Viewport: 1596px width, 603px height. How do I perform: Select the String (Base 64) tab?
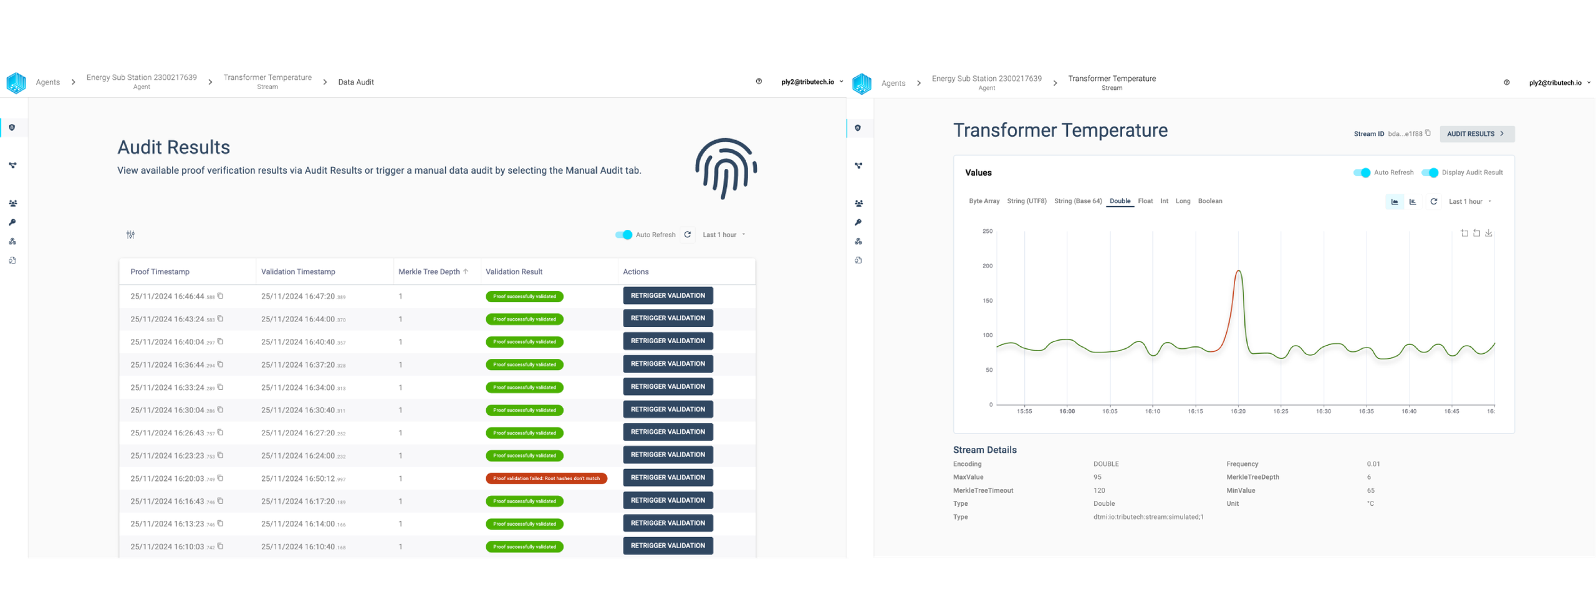pos(1078,201)
